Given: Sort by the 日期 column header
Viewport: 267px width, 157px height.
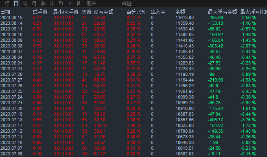Looking at the screenshot, I should [x=5, y=12].
